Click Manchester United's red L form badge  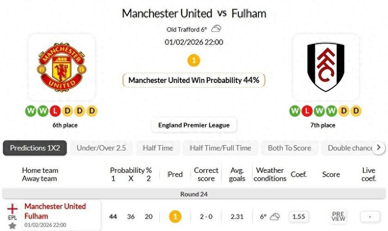55,111
